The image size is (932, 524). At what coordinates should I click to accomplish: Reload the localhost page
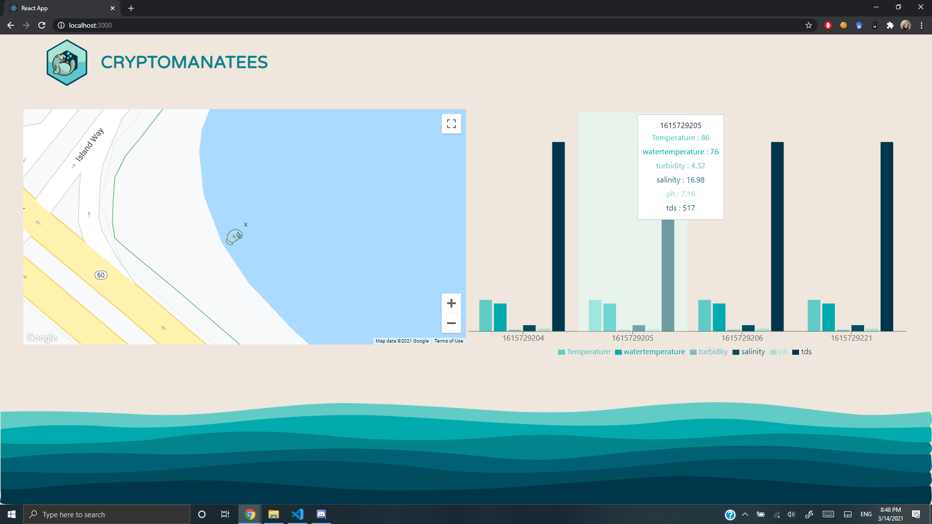coord(42,25)
